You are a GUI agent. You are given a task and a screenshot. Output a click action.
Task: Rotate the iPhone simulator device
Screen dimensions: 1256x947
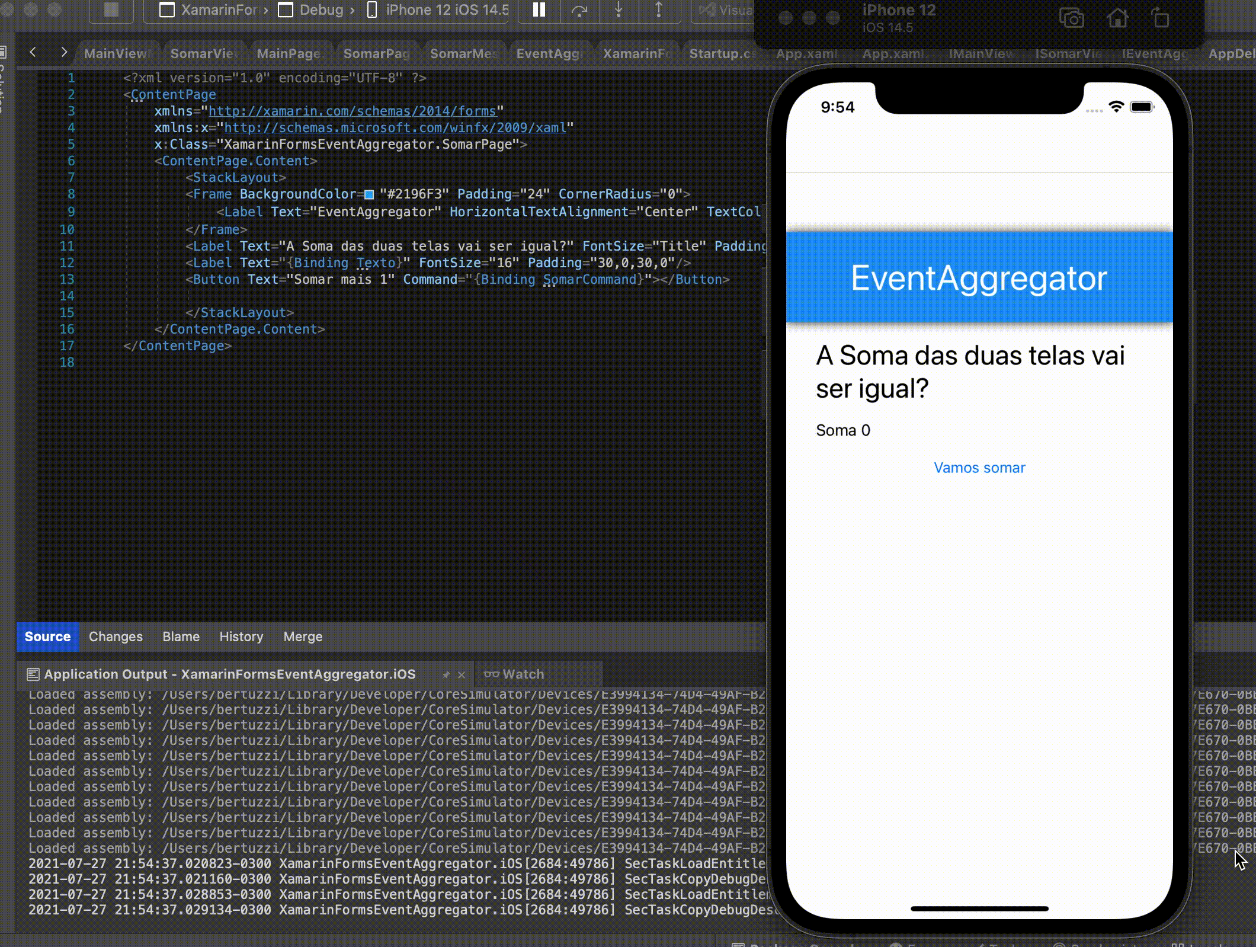pos(1161,18)
